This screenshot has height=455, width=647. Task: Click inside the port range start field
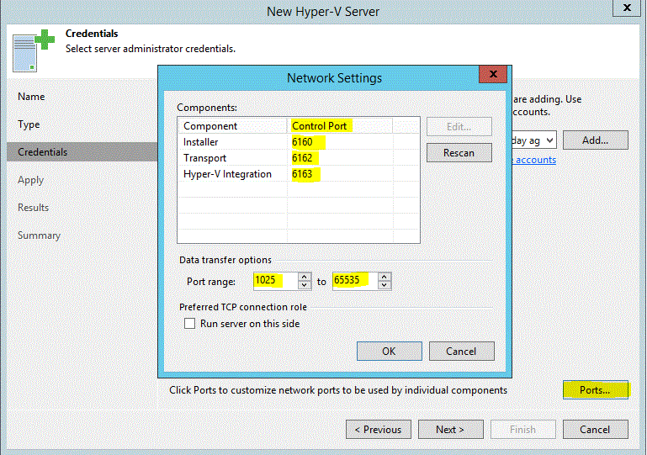[274, 281]
